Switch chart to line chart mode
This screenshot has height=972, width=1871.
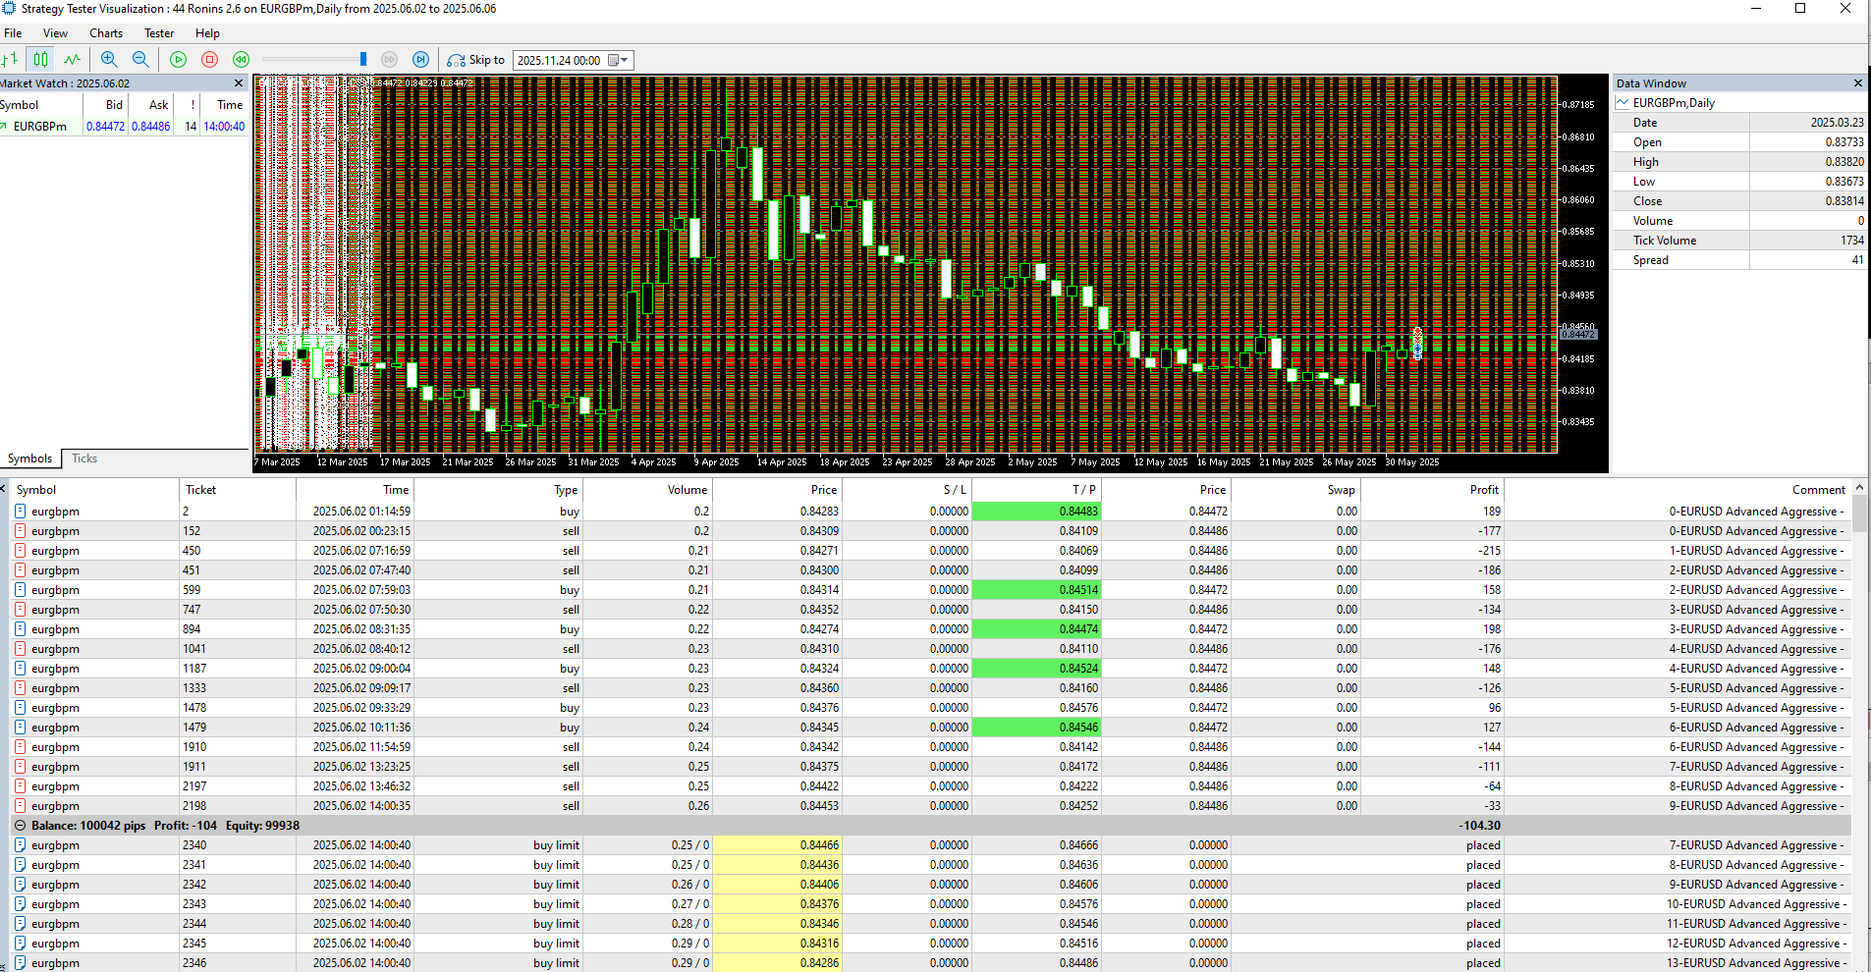72,60
